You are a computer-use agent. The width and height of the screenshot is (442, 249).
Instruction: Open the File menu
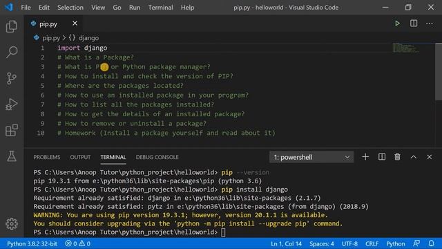26,8
